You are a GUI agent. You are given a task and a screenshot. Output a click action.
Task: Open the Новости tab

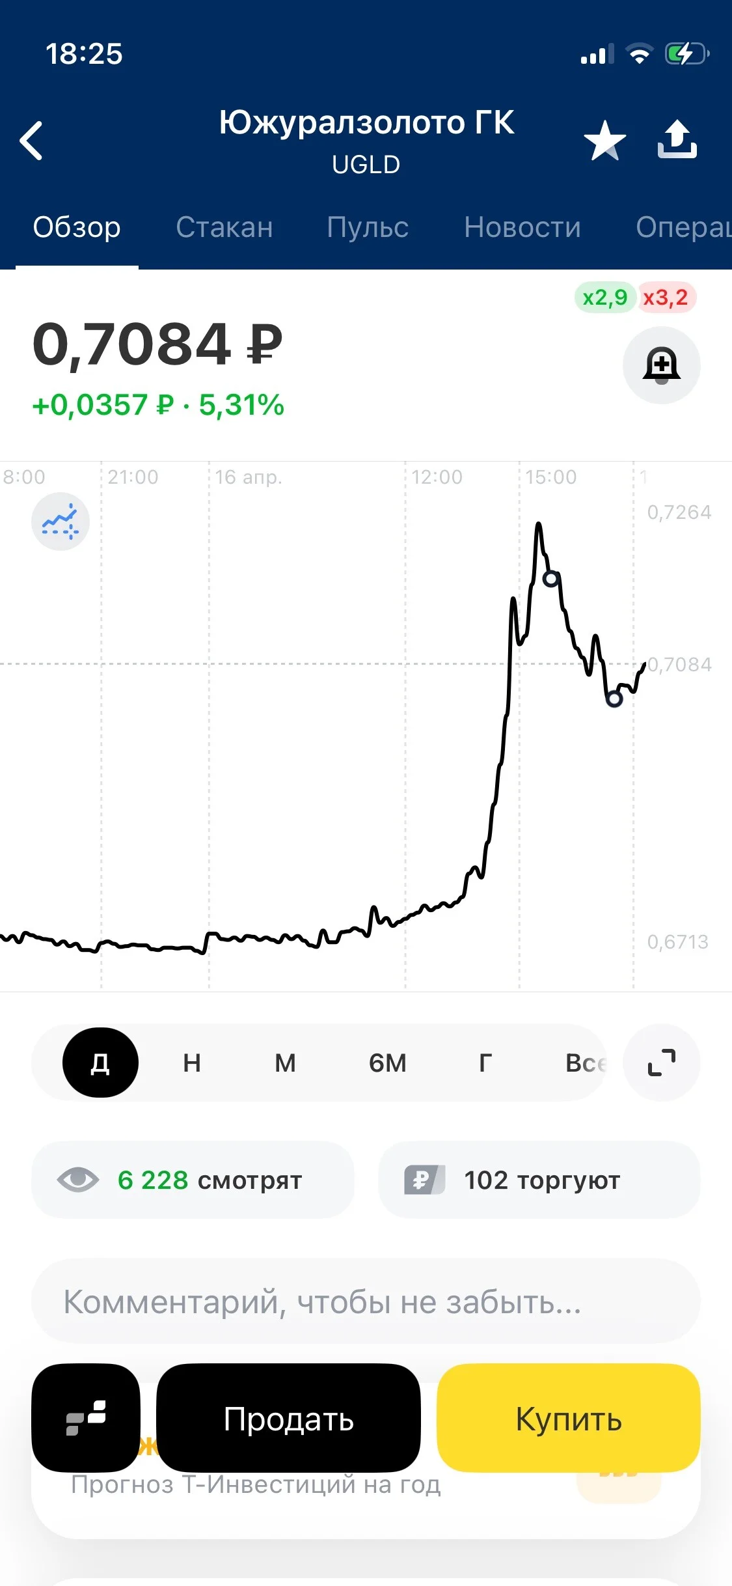tap(522, 227)
